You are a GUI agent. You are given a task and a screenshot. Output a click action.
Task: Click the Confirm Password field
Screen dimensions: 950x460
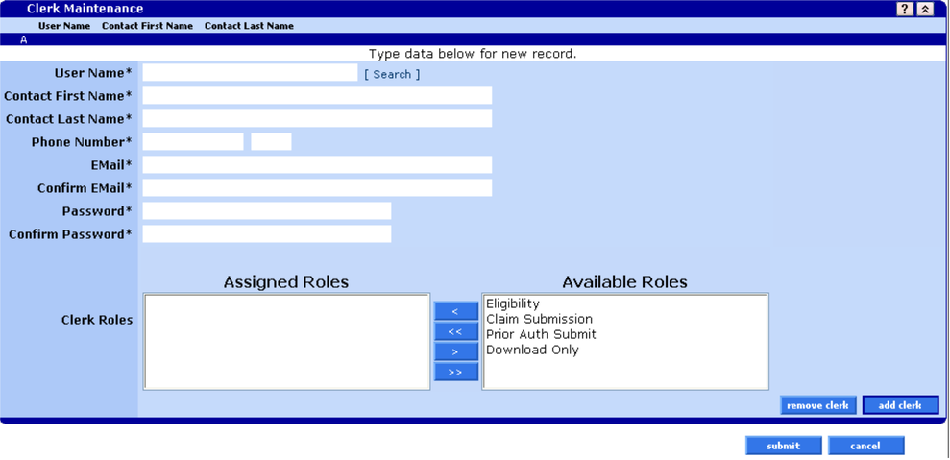click(267, 234)
